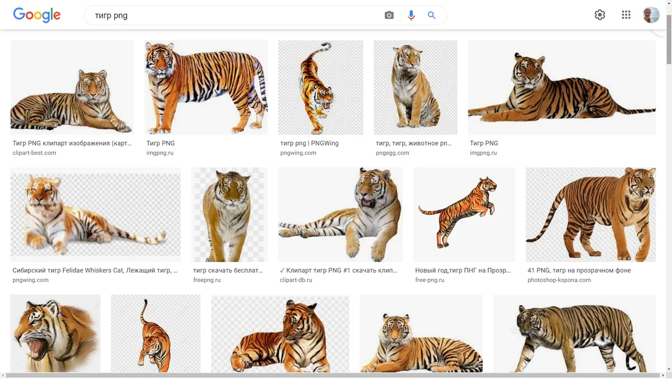Open the tiger image from clipart-db.ru
Viewport: 672px width, 379px height.
click(x=340, y=214)
